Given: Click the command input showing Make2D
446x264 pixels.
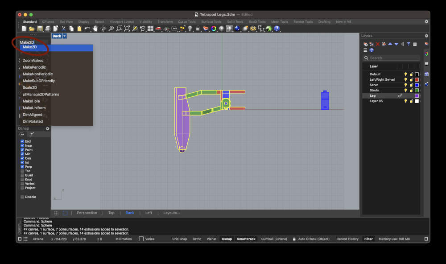Looking at the screenshot, I should point(33,42).
